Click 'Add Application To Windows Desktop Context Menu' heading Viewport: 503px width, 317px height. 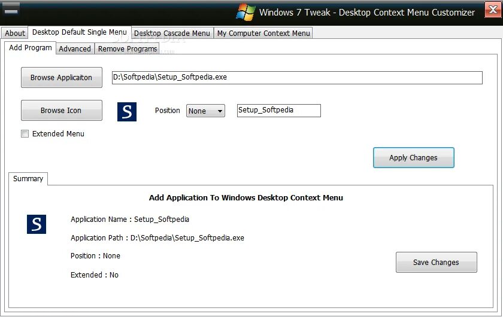point(246,198)
